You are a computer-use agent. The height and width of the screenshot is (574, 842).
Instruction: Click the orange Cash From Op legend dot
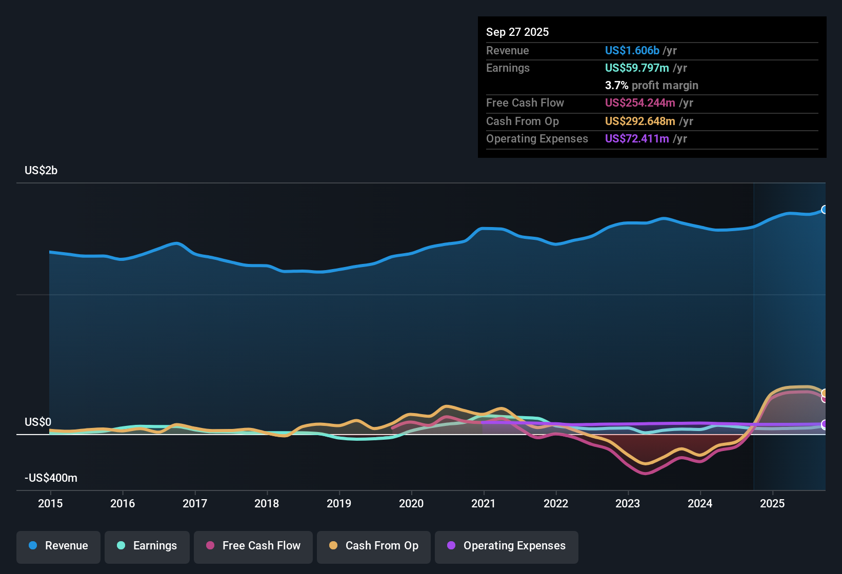333,546
